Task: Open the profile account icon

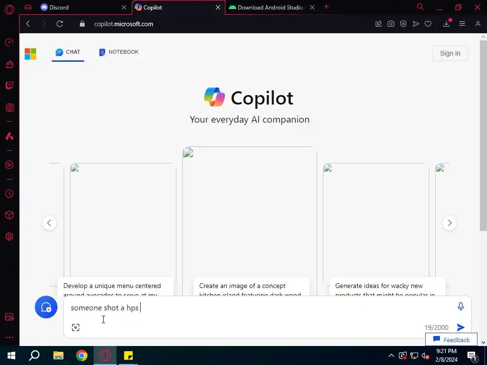Action: tap(477, 24)
